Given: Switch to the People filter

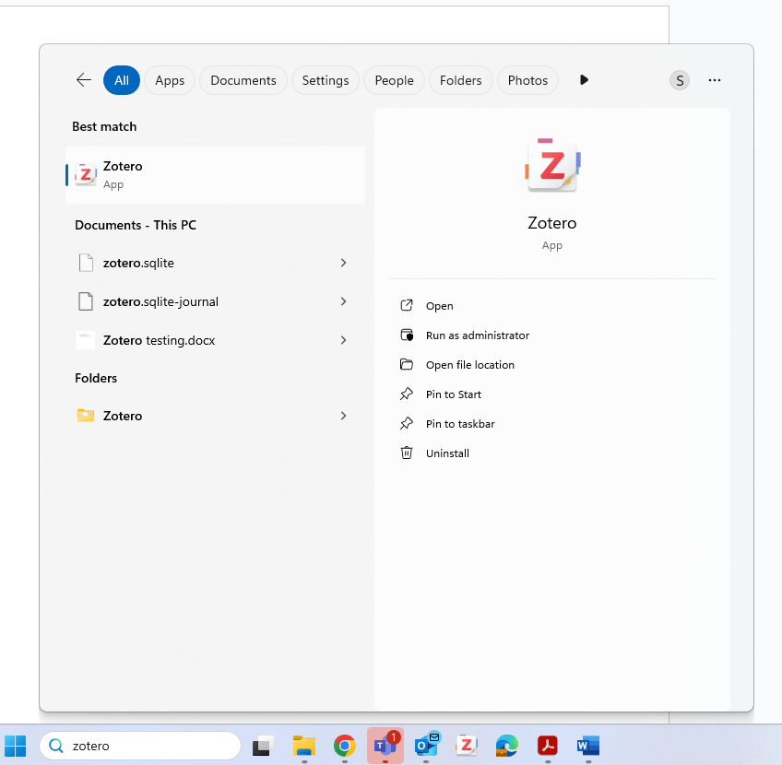Looking at the screenshot, I should (394, 80).
